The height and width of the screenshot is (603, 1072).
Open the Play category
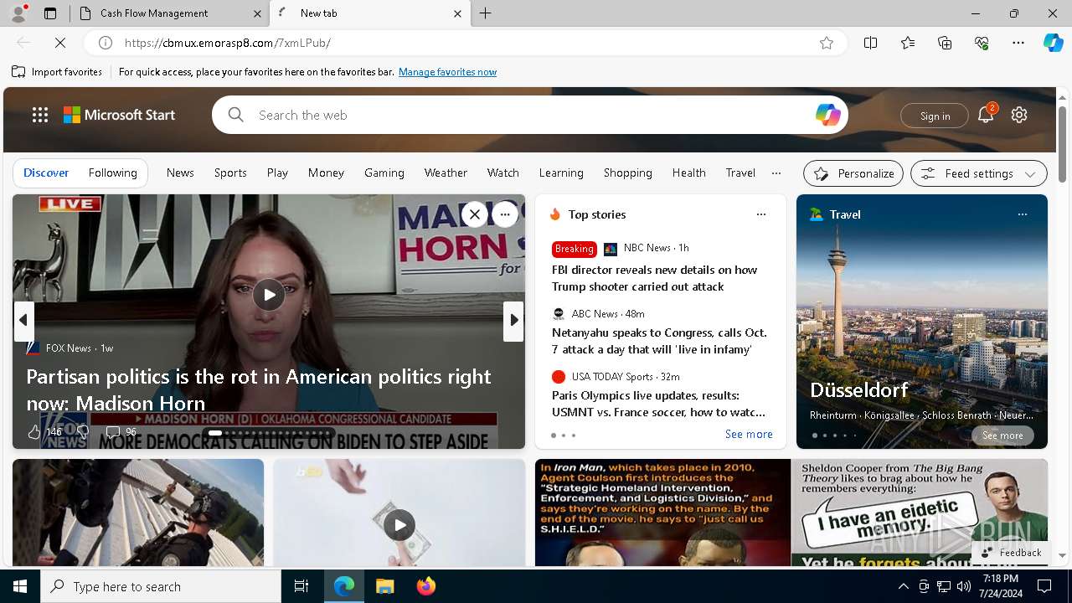[x=277, y=173]
